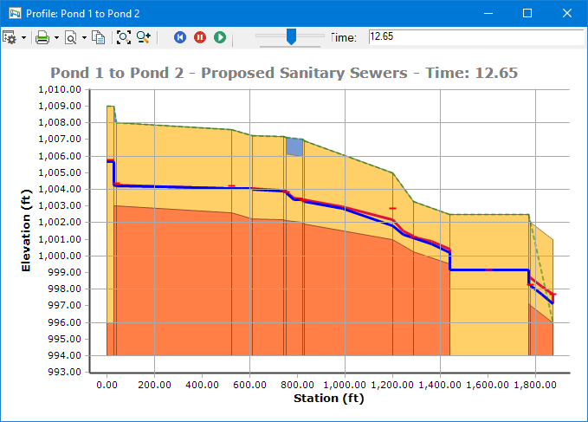Click the 0.00 station tick label
Image resolution: width=588 pixels, height=422 pixels.
(107, 385)
